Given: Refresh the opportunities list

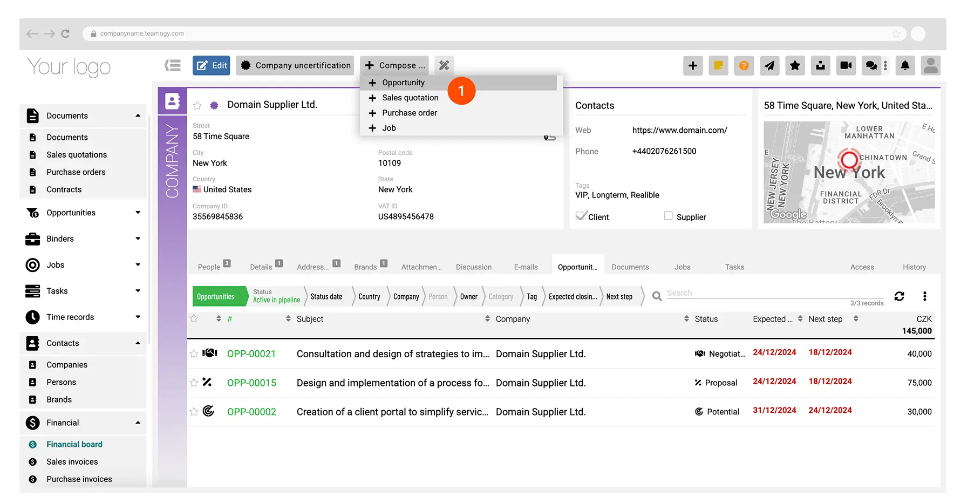Looking at the screenshot, I should pos(899,296).
